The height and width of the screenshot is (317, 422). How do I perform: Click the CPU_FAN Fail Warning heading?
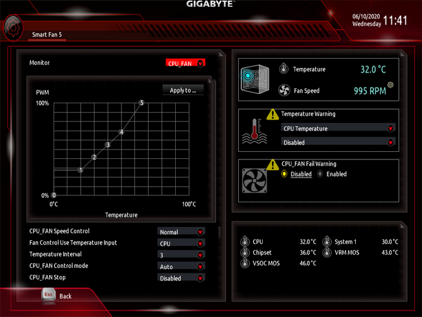pos(309,164)
